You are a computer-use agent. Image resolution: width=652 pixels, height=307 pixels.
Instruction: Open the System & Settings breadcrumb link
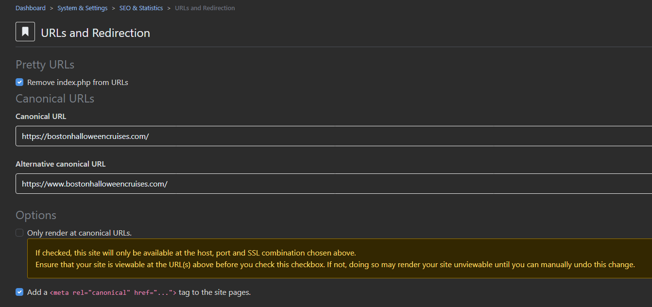[83, 8]
